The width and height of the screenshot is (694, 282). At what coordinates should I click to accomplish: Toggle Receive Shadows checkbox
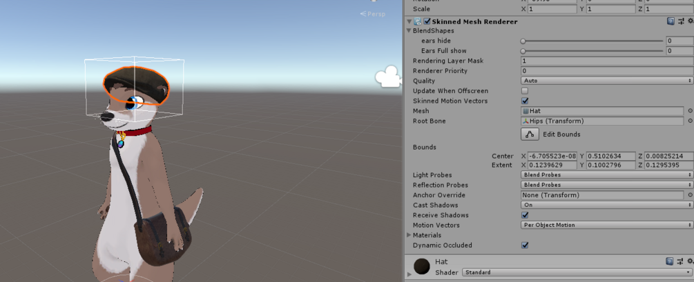525,215
